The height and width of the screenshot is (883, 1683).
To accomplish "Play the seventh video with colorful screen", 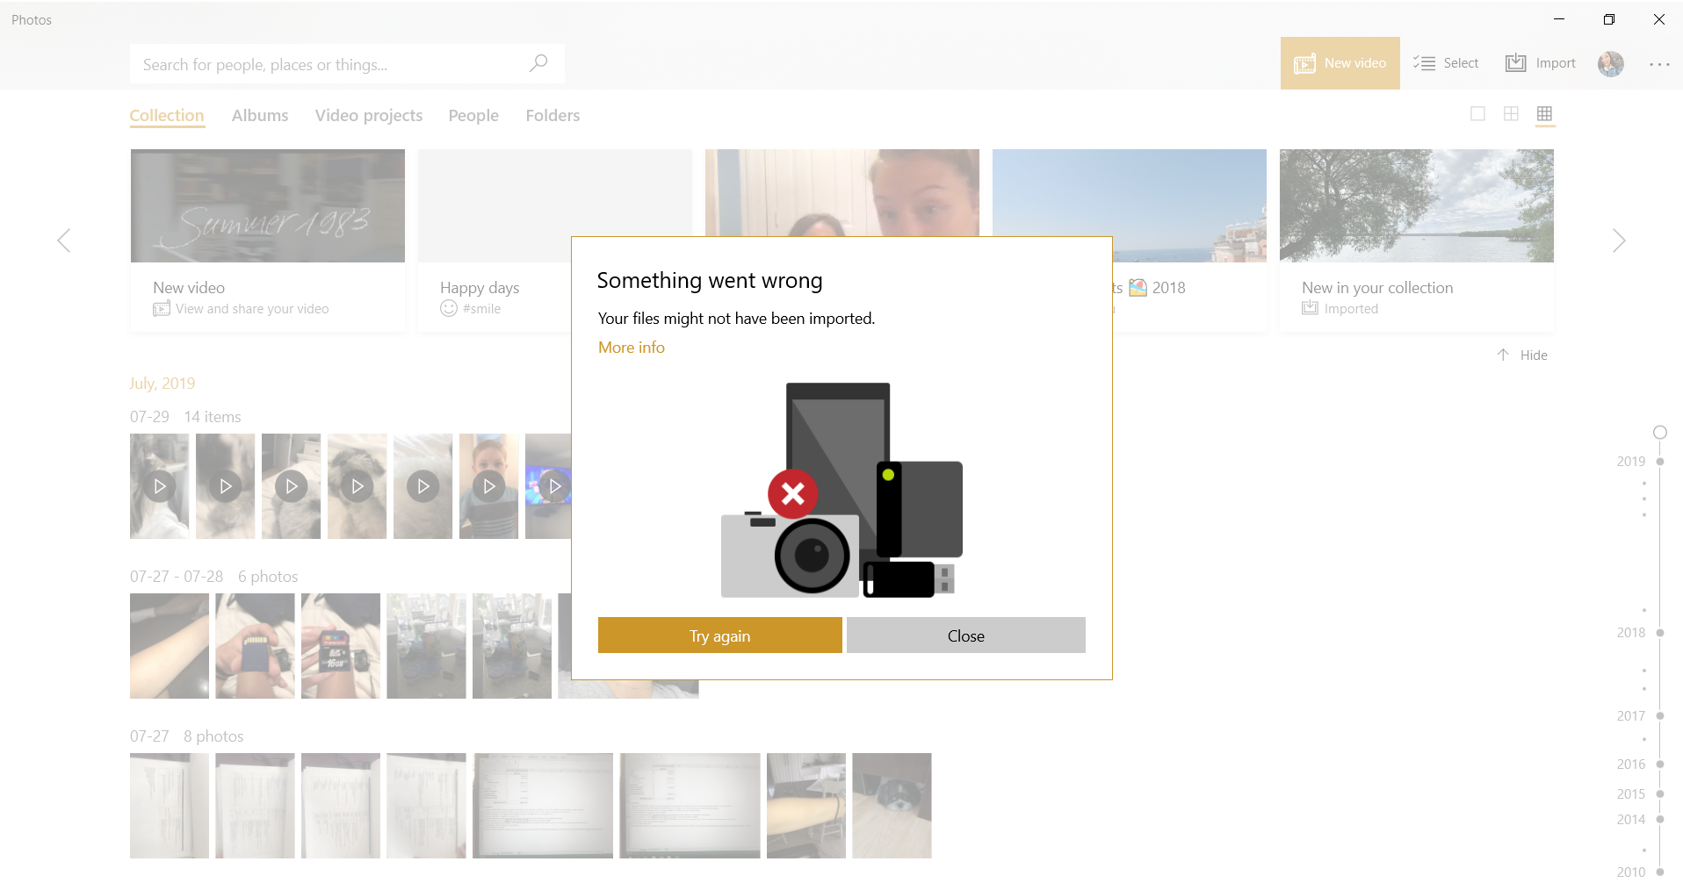I will (550, 486).
